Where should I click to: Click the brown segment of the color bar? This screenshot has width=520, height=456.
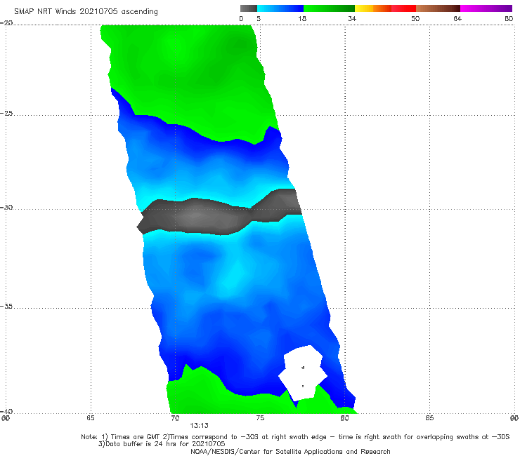(438, 8)
